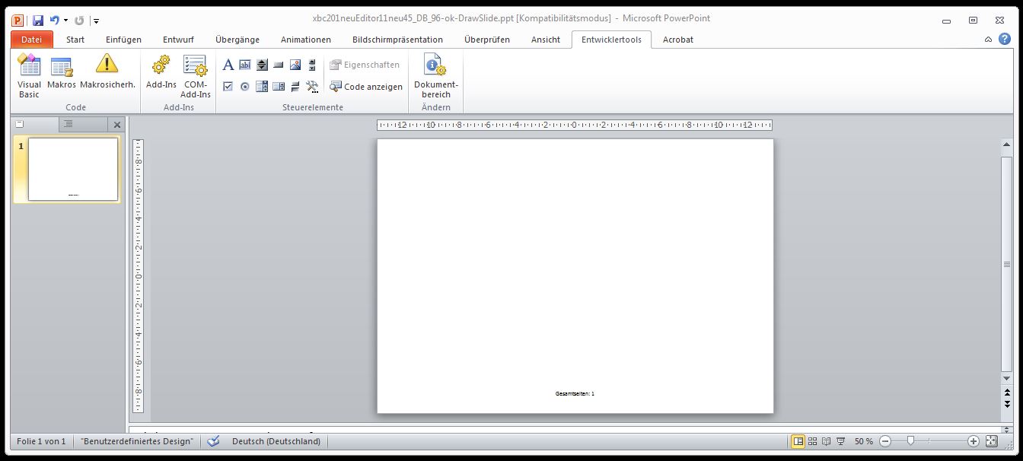Switch to slide sorter view in status bar
1023x461 pixels.
[812, 441]
